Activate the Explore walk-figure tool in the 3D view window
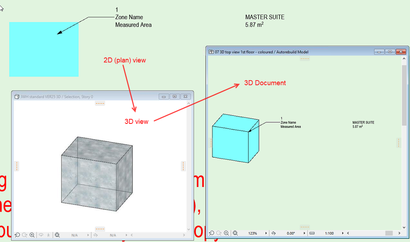 coord(48,235)
